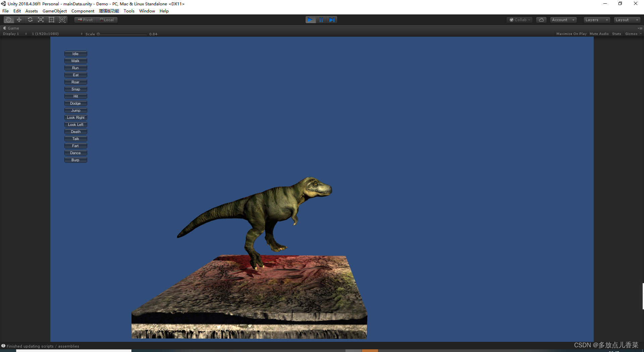Open the GameObject menu
The width and height of the screenshot is (644, 352).
pyautogui.click(x=55, y=11)
